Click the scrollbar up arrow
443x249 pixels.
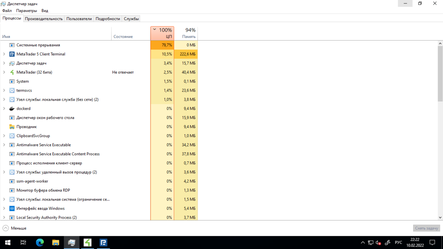[440, 43]
